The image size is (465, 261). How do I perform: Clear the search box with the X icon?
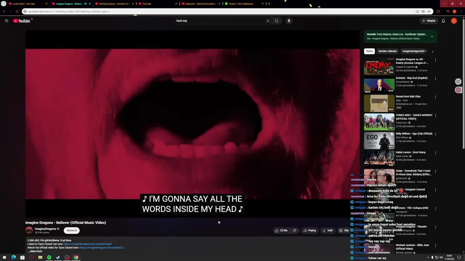click(x=268, y=21)
